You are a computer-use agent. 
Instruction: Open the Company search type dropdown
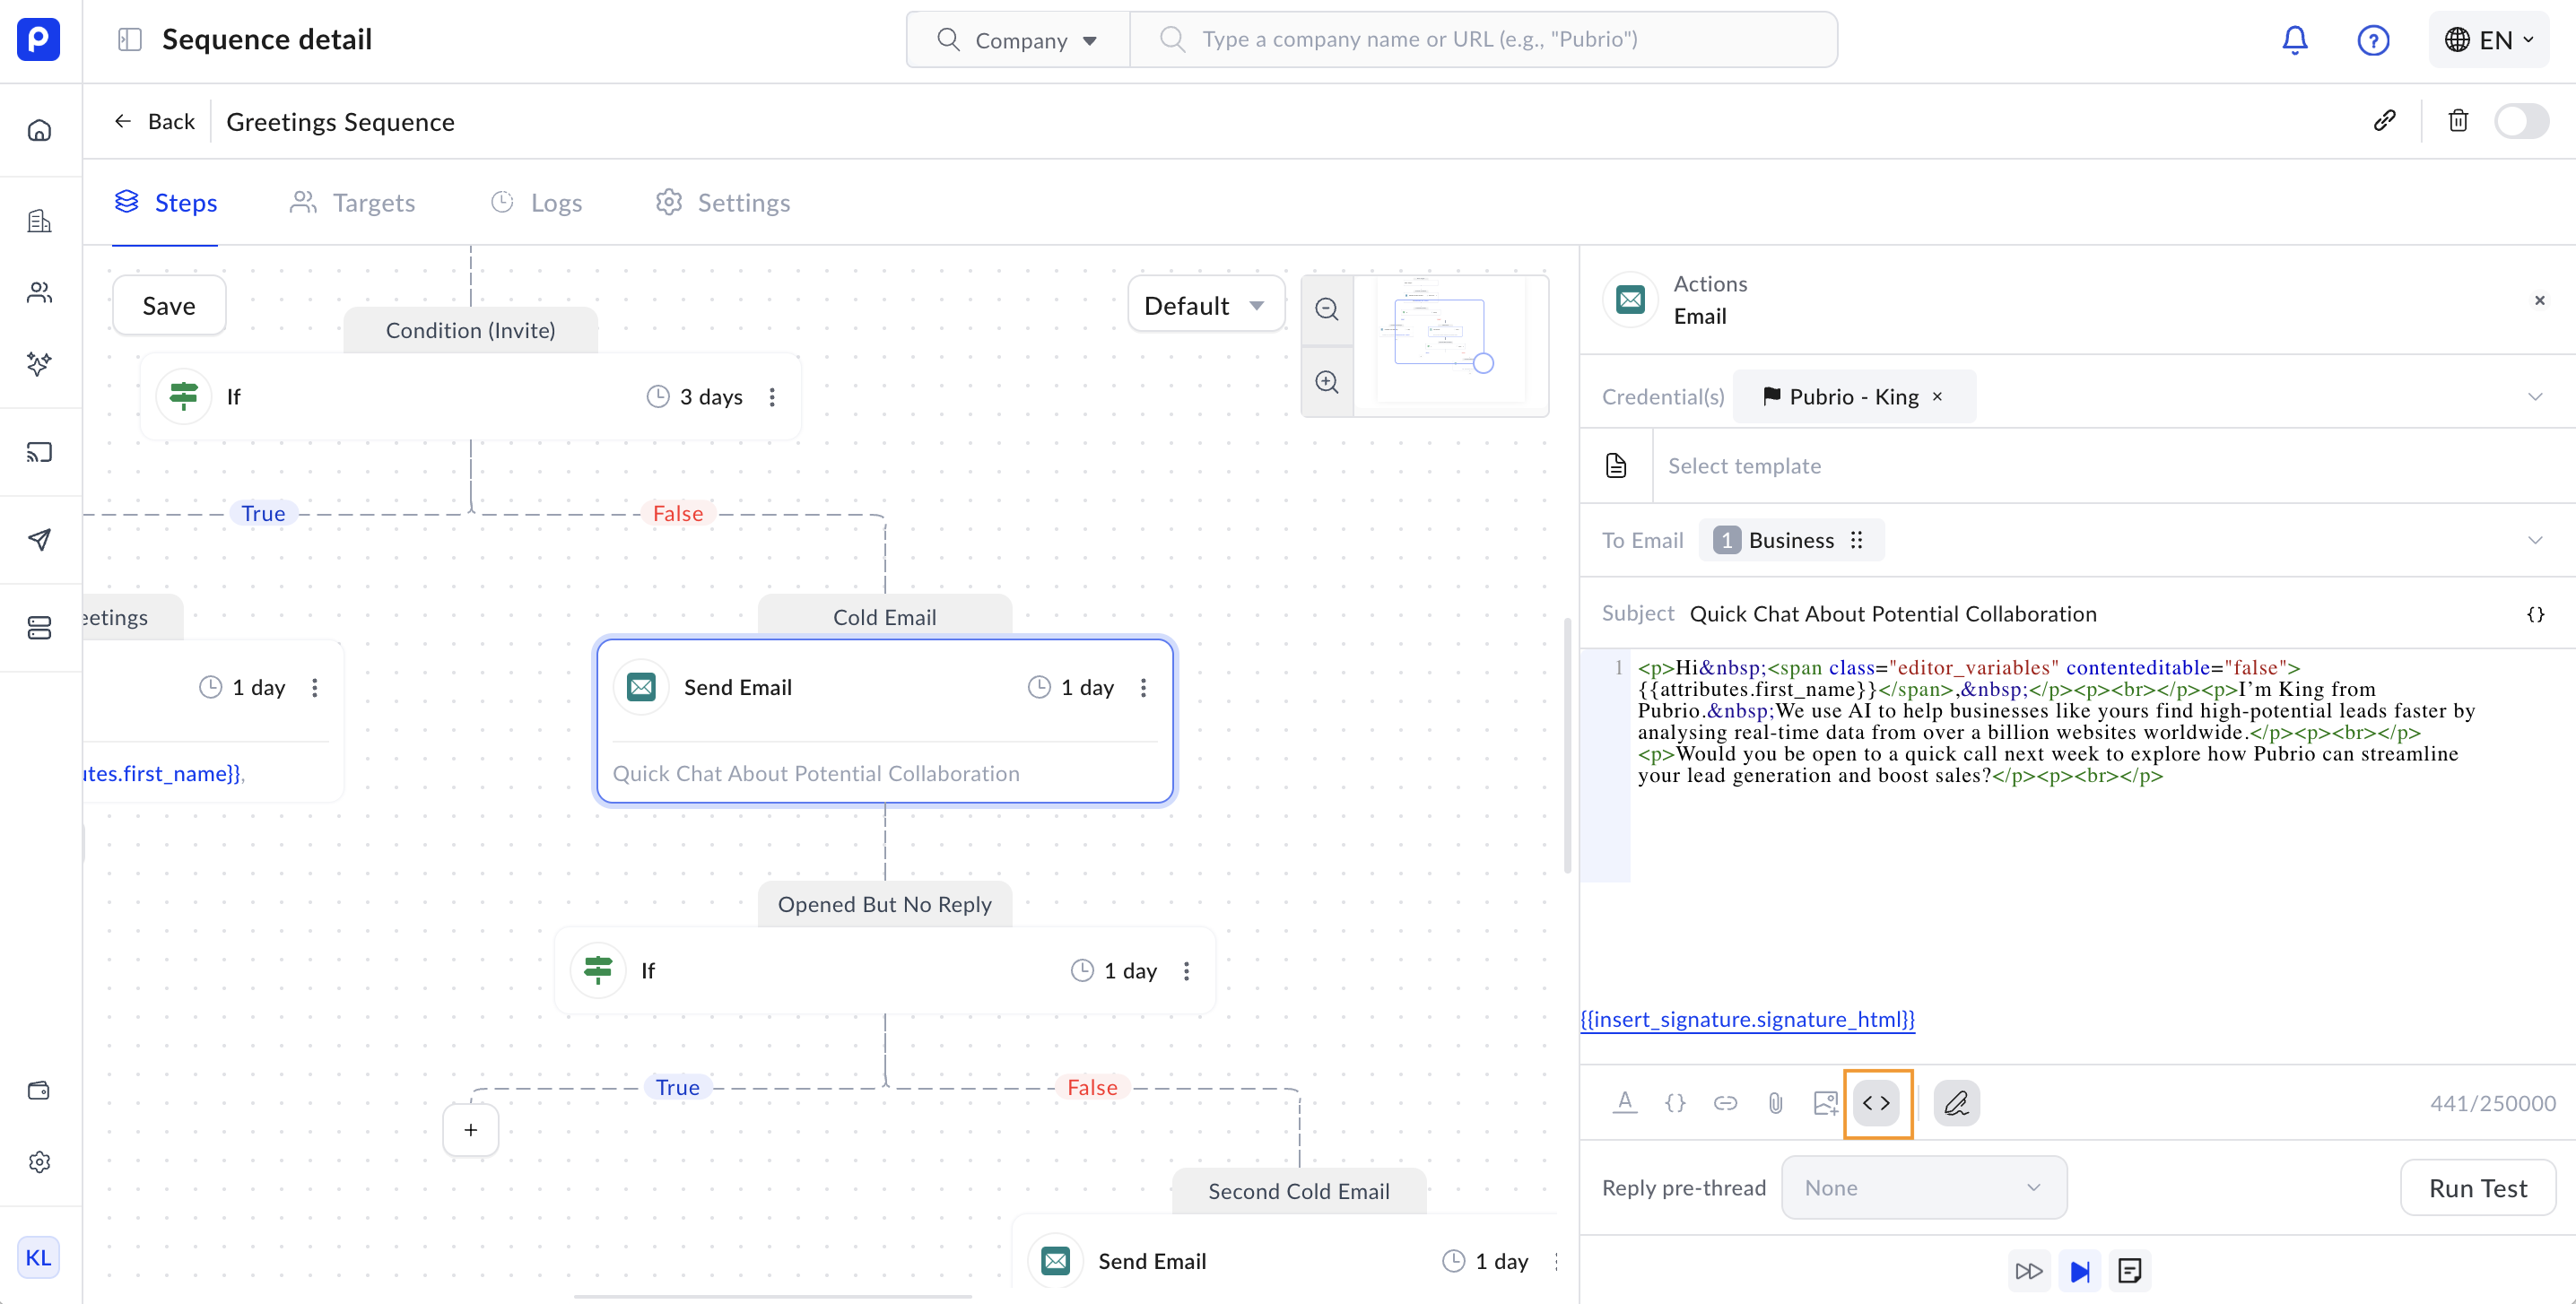[1018, 40]
